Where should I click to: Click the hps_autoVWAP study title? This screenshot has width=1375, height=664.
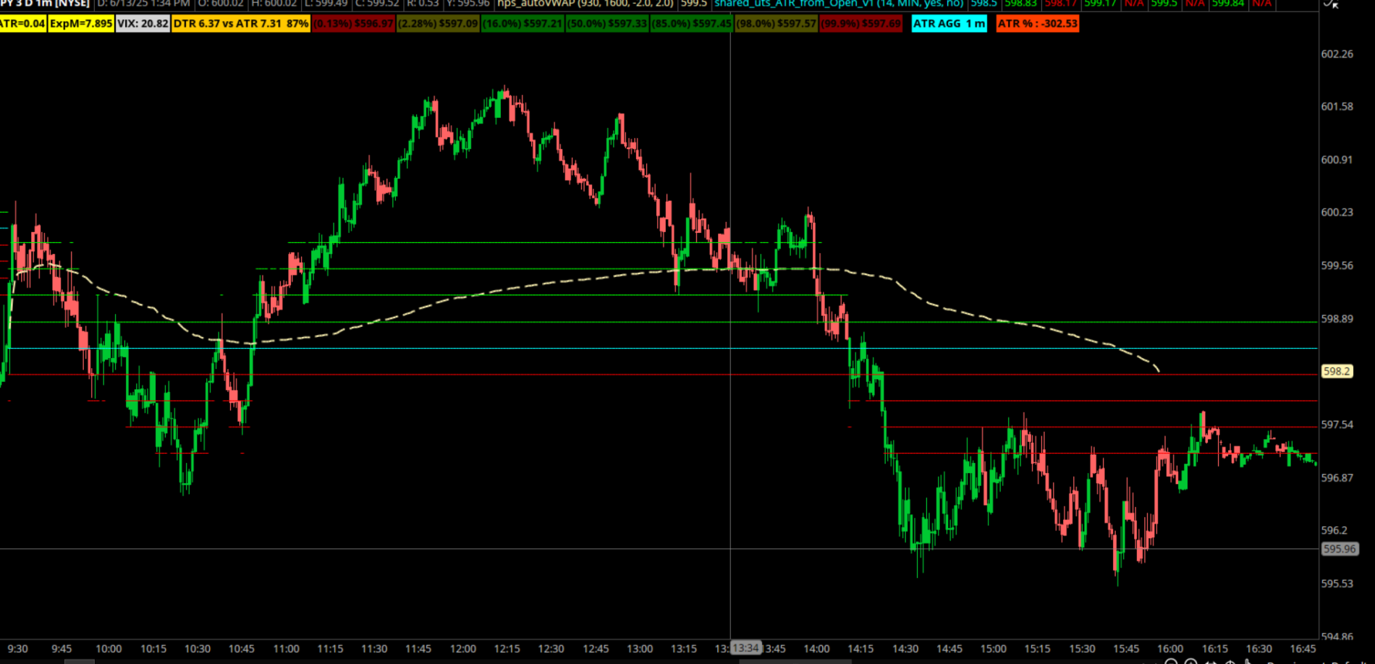click(585, 4)
